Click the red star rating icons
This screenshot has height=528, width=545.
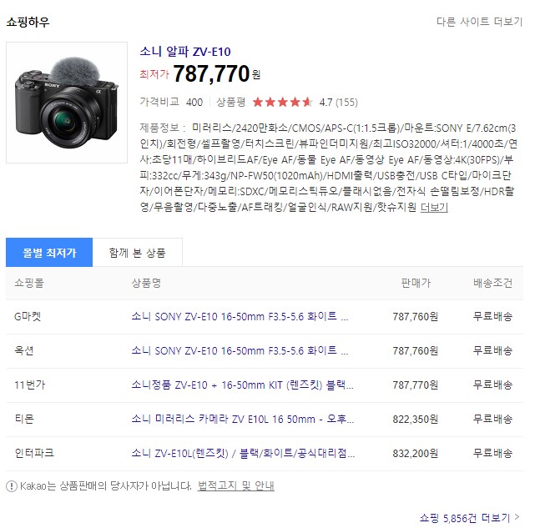(282, 102)
